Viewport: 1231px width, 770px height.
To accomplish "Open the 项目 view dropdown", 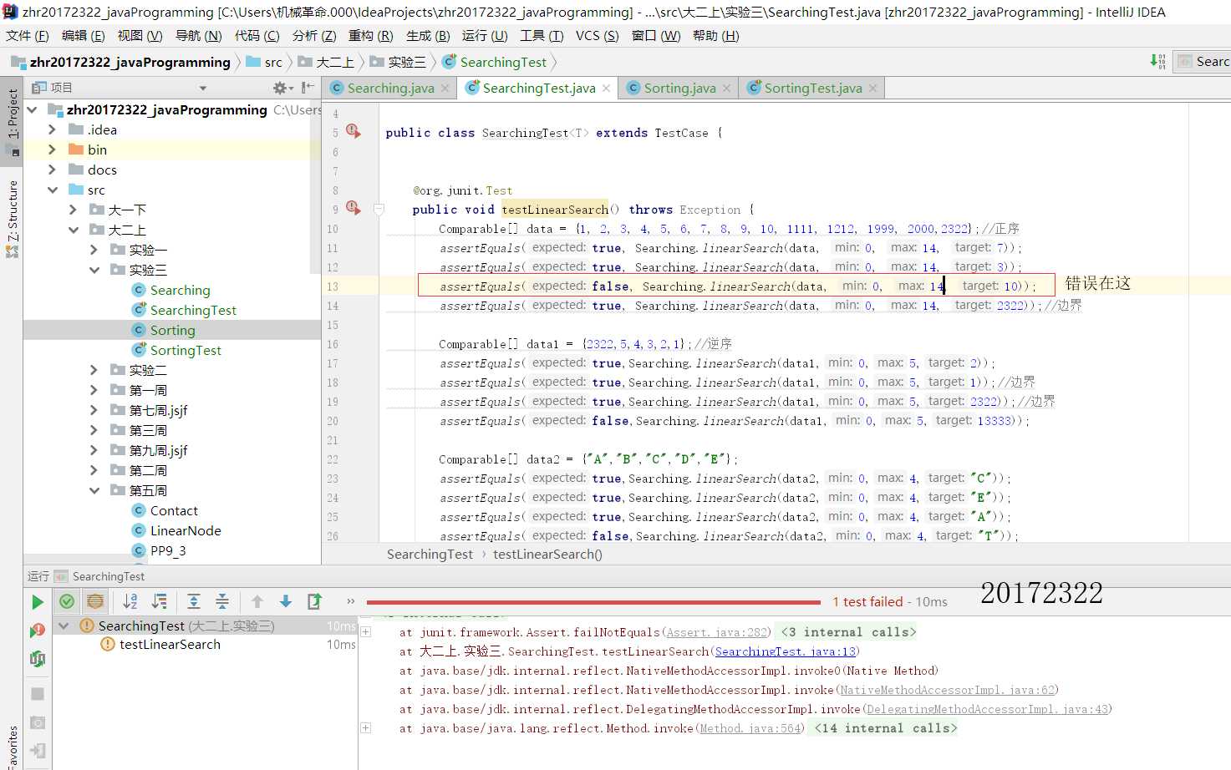I will (x=202, y=88).
